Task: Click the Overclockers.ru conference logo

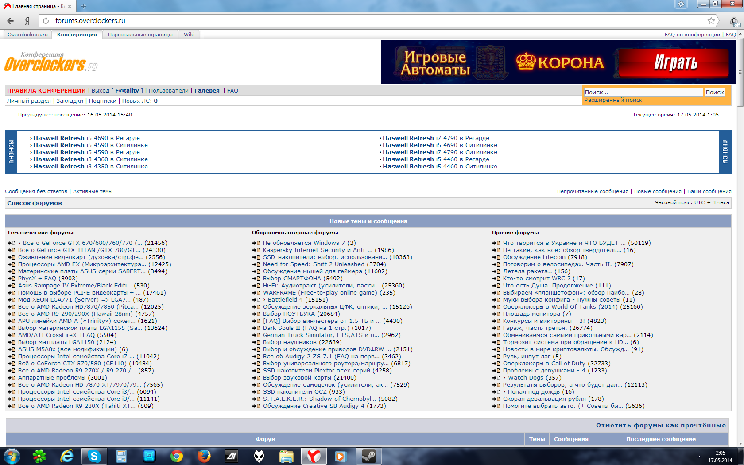Action: (51, 62)
